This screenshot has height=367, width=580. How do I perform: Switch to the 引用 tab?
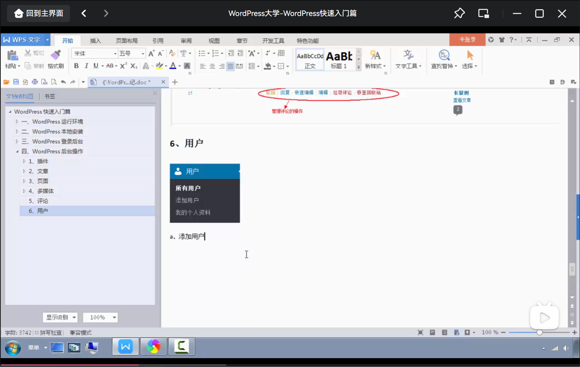click(158, 41)
